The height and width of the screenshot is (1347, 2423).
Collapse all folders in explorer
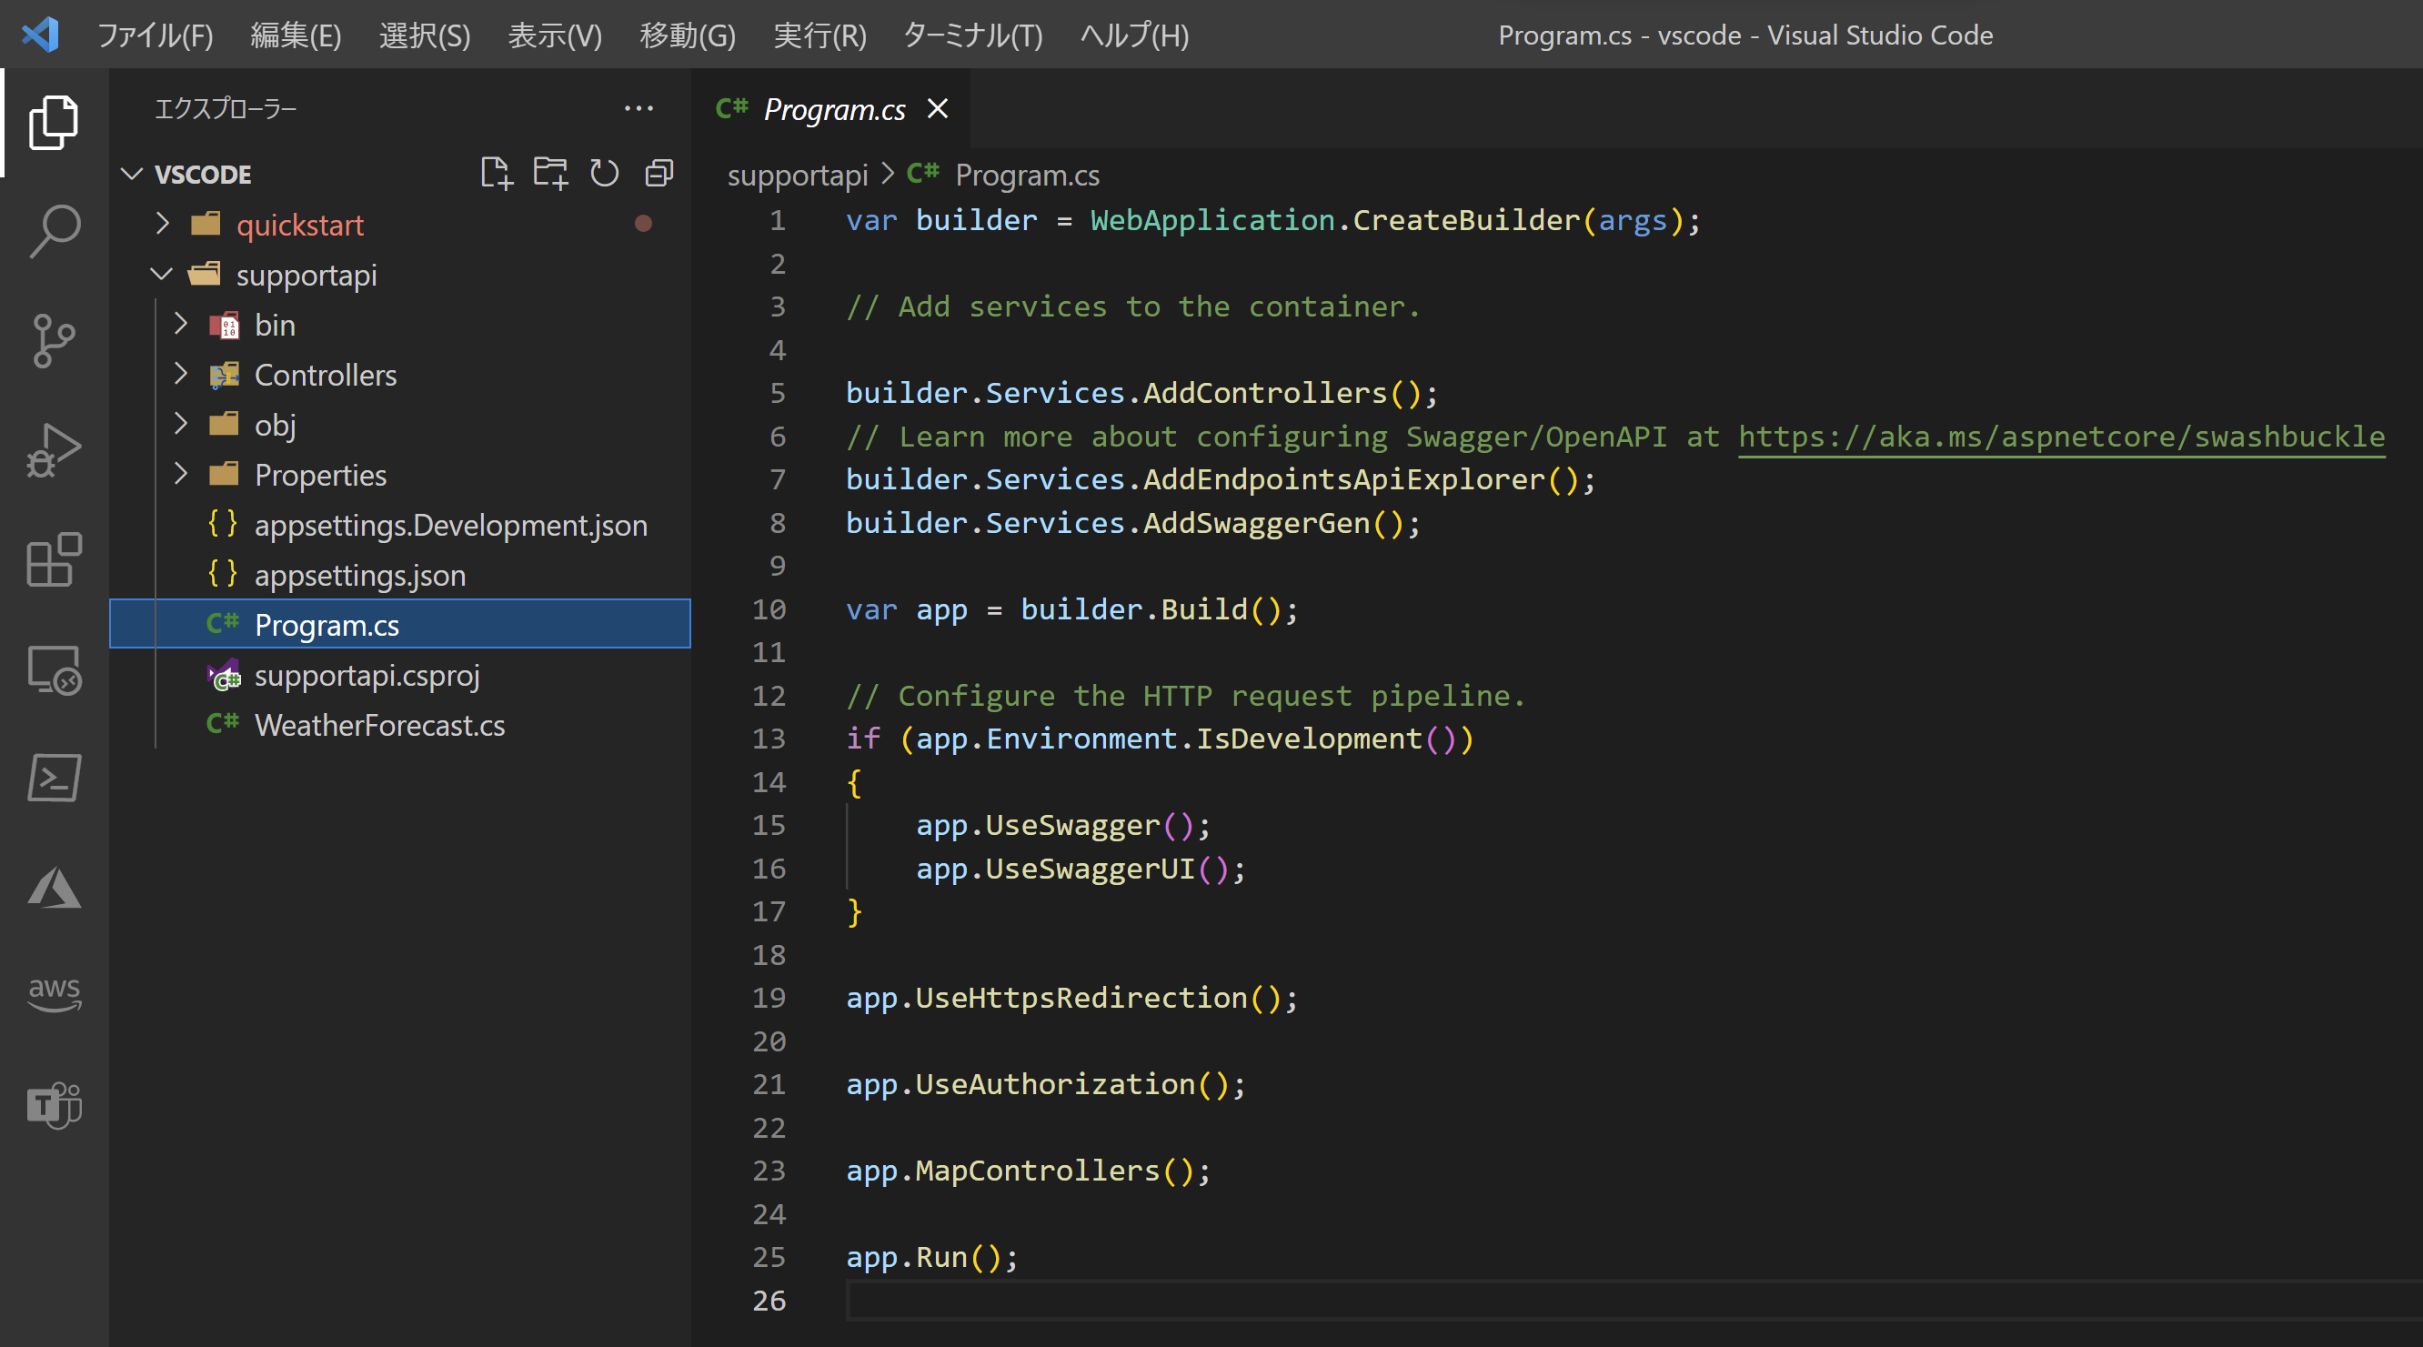tap(659, 174)
